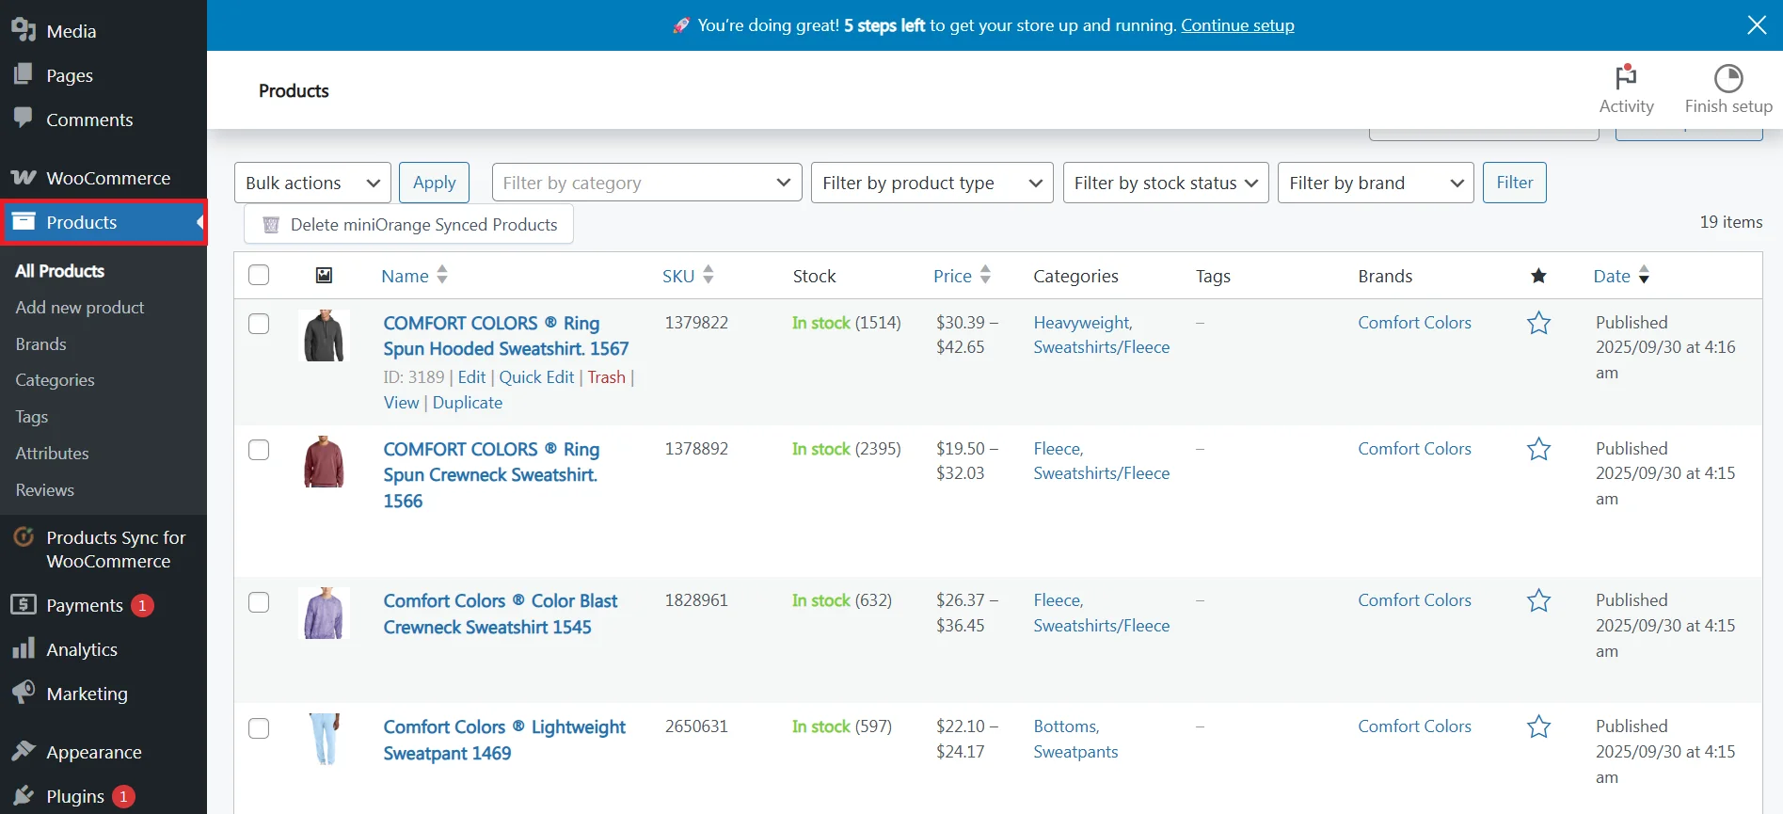This screenshot has height=814, width=1783.
Task: Click the Appearance paintbrush icon
Action: (x=24, y=751)
